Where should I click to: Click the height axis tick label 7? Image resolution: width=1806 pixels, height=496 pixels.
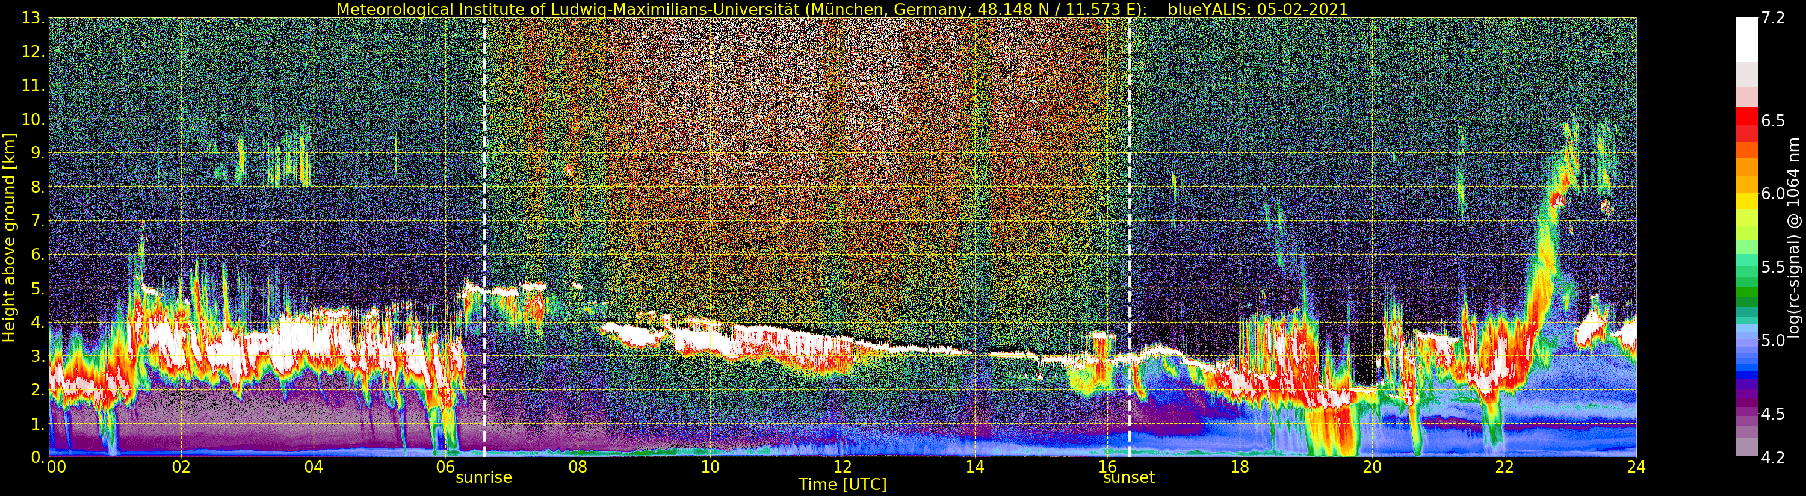(39, 221)
